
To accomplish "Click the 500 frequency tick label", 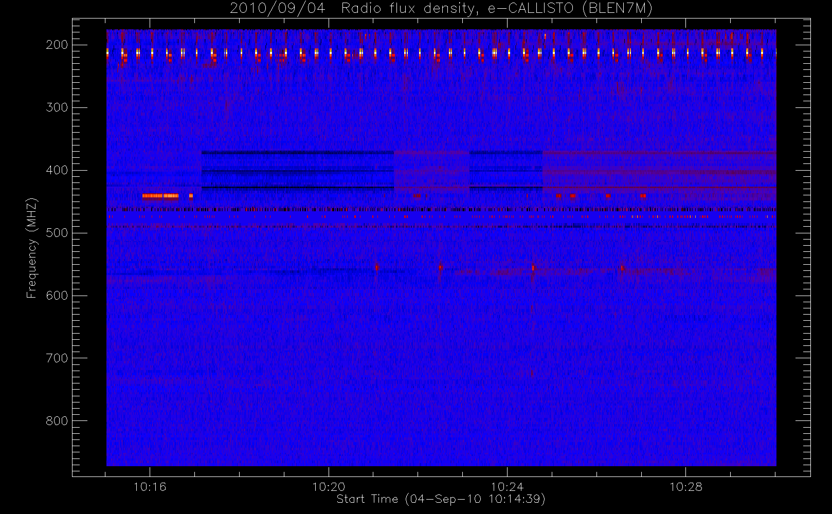I will click(x=57, y=233).
